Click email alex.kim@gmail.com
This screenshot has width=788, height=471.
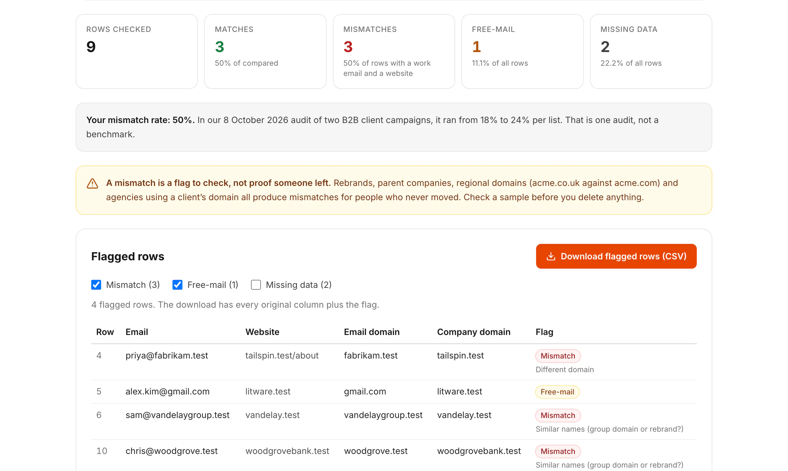tap(168, 392)
